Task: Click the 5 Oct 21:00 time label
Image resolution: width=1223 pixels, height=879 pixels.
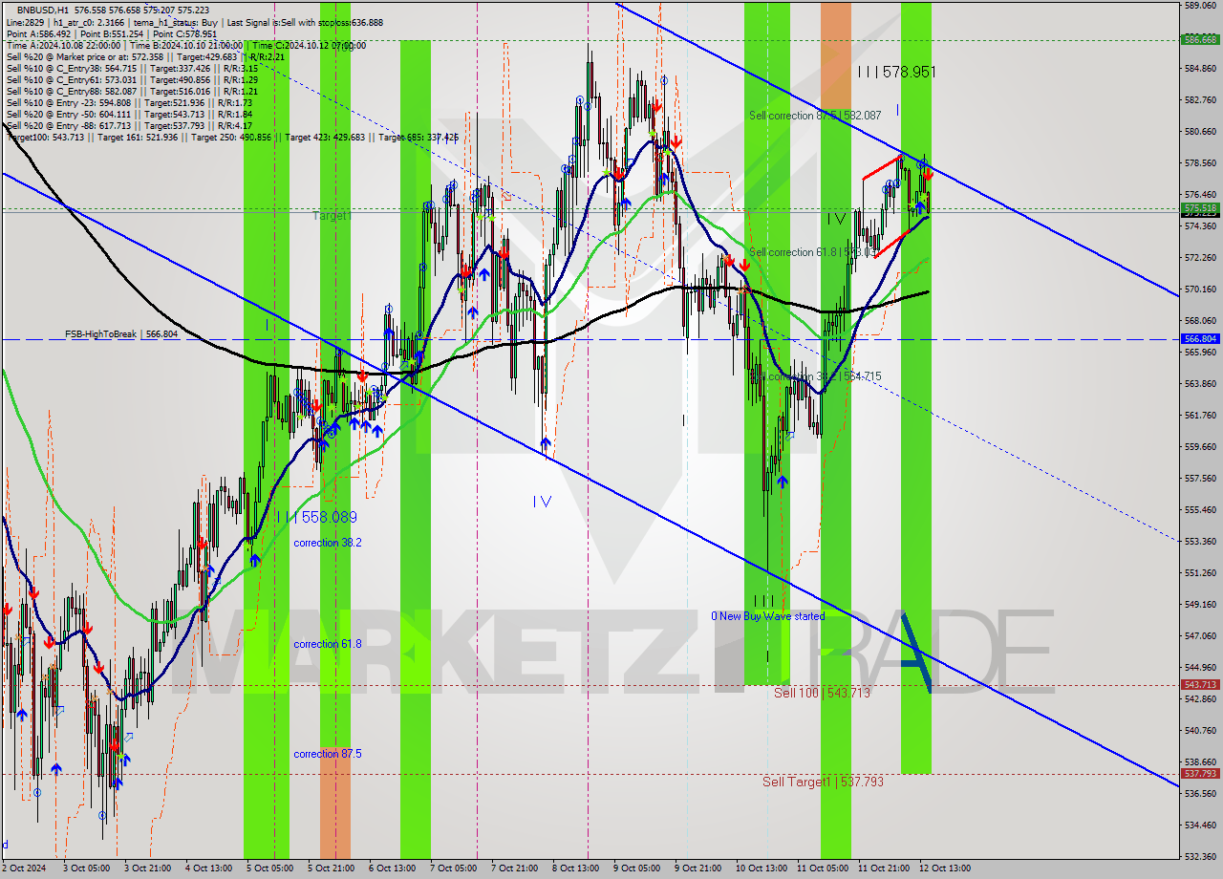Action: coord(331,868)
